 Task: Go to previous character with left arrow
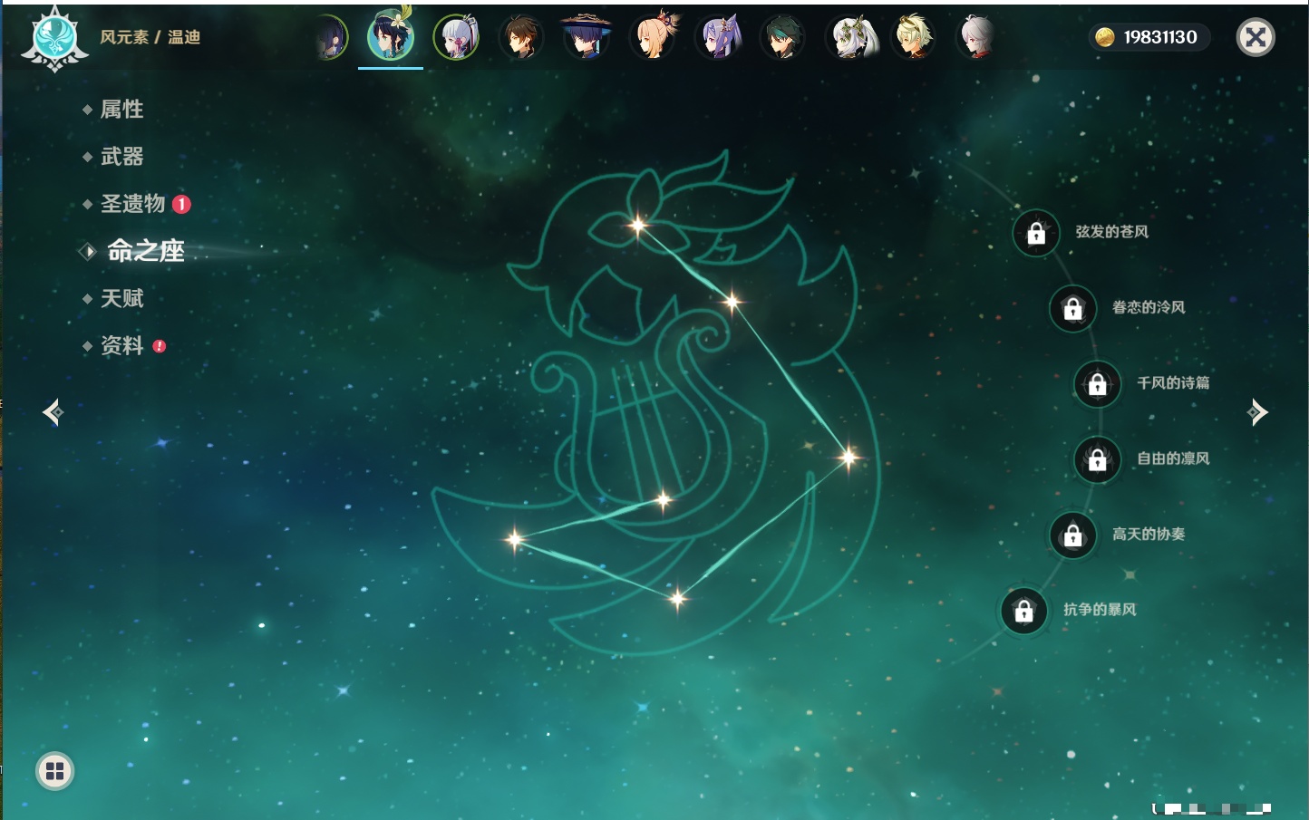[53, 412]
